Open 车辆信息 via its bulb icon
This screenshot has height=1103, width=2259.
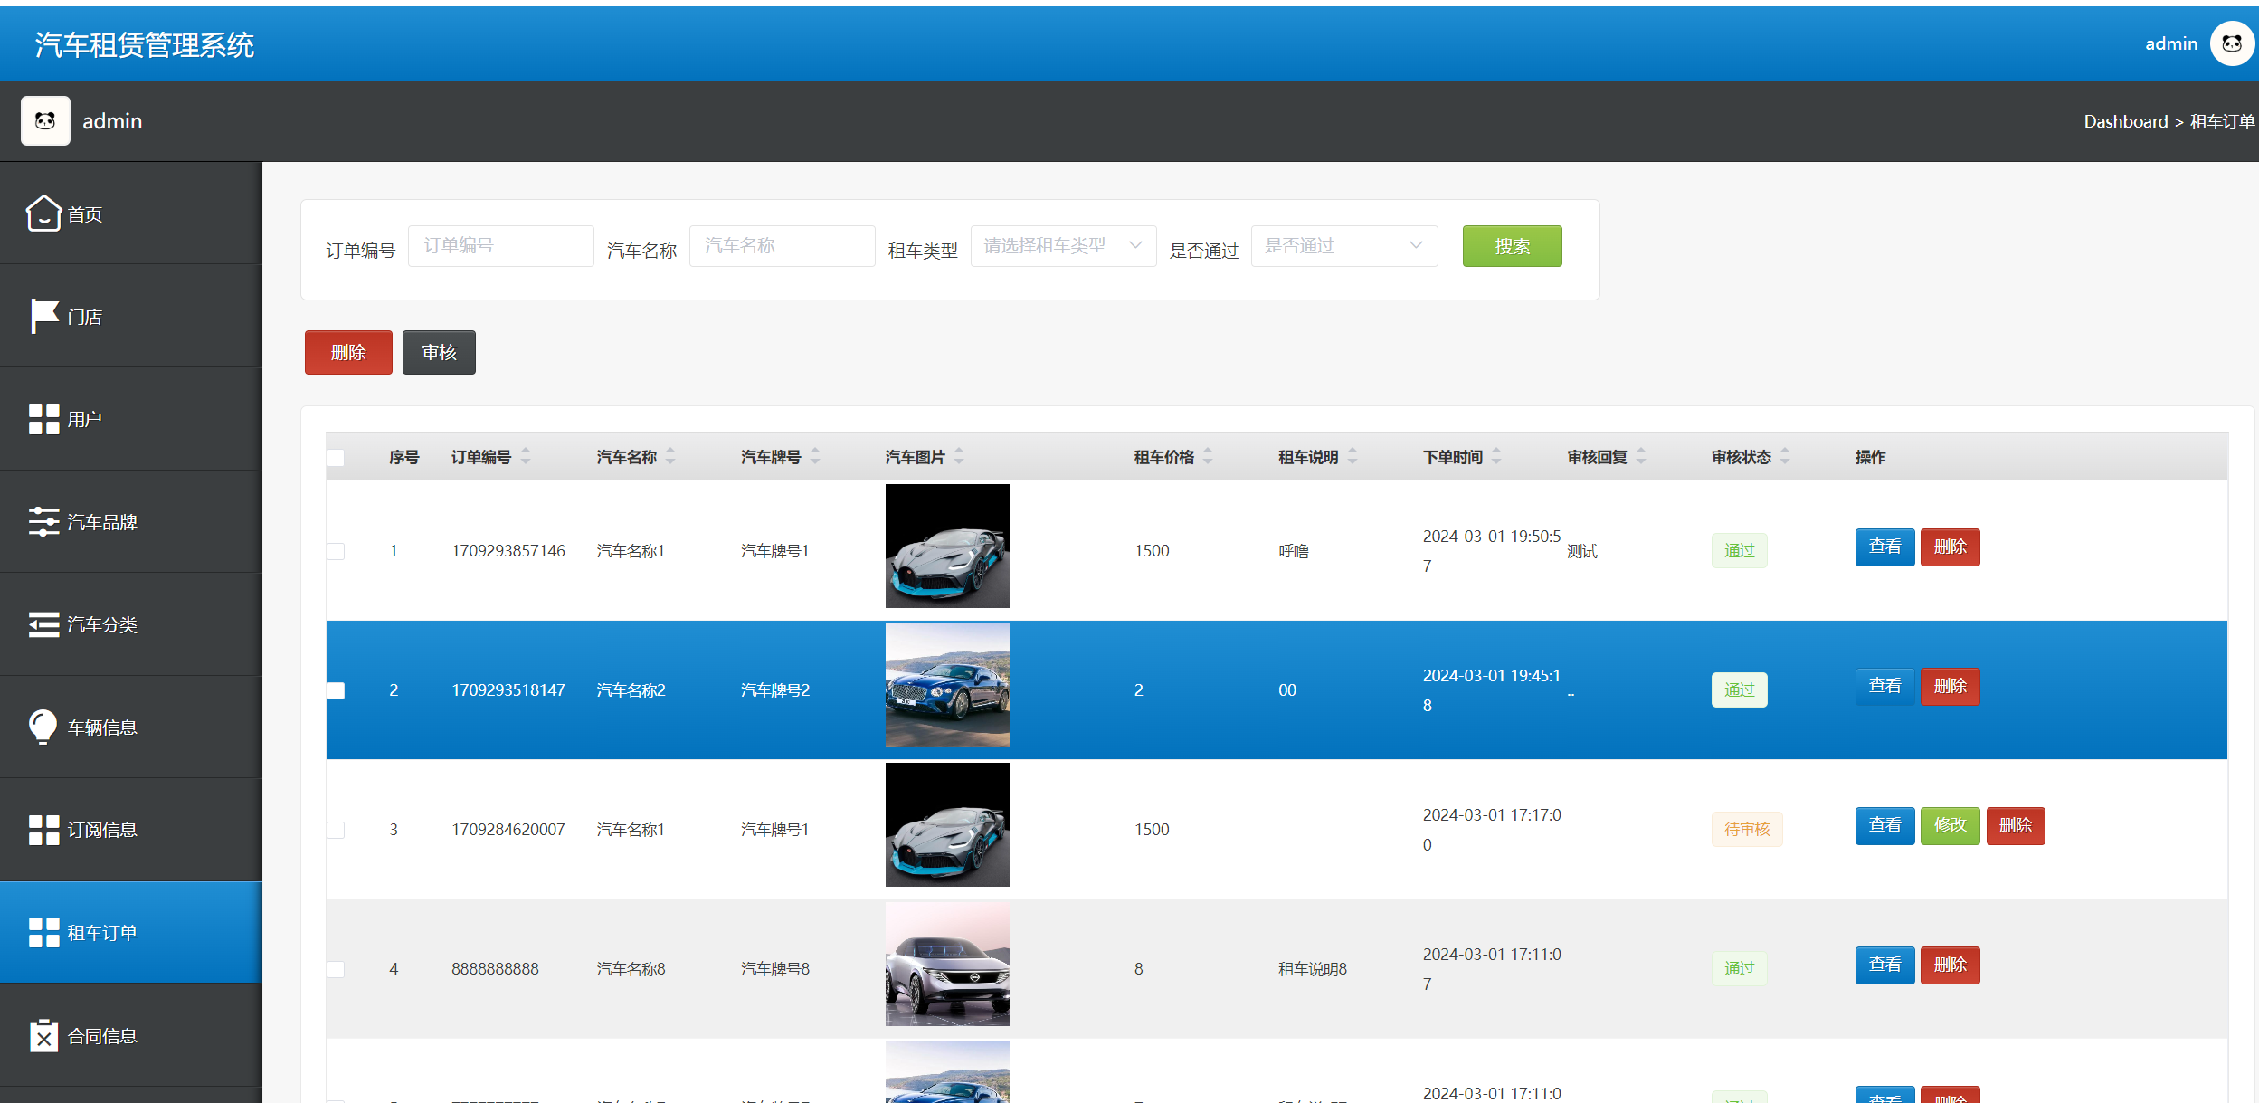tap(43, 727)
